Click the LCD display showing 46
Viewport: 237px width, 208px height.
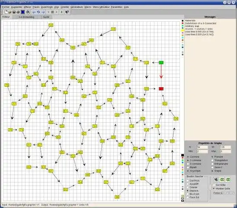216,180
